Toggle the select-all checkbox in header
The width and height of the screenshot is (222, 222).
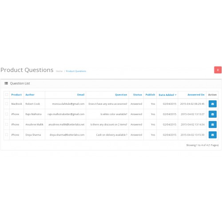tap(7, 95)
